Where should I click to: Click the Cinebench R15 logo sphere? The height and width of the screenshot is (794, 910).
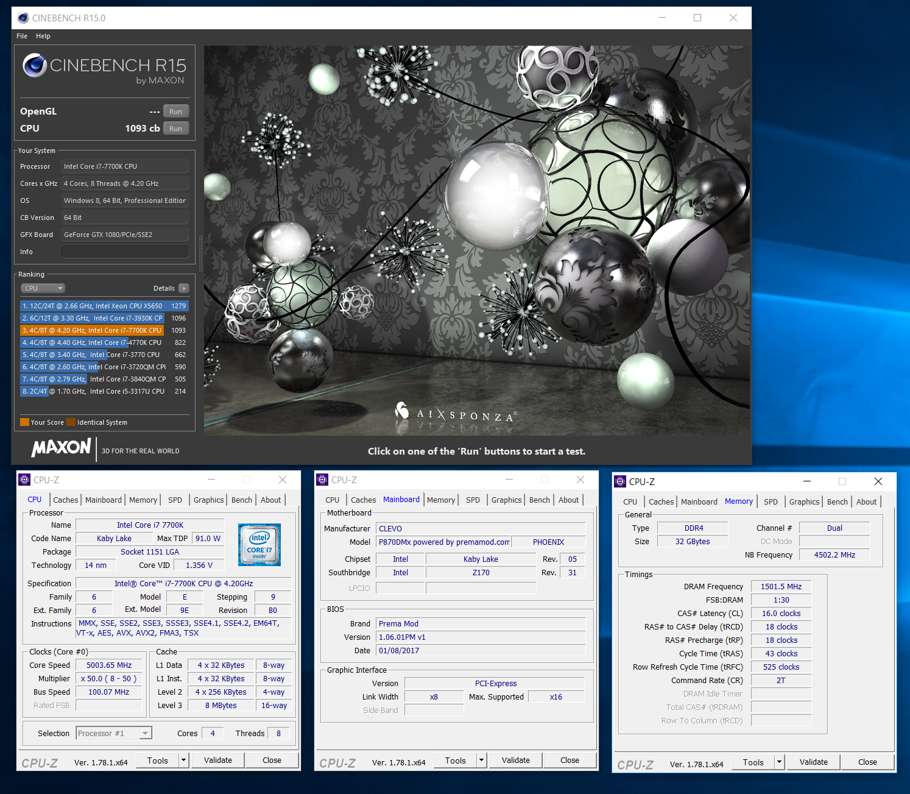pos(35,65)
